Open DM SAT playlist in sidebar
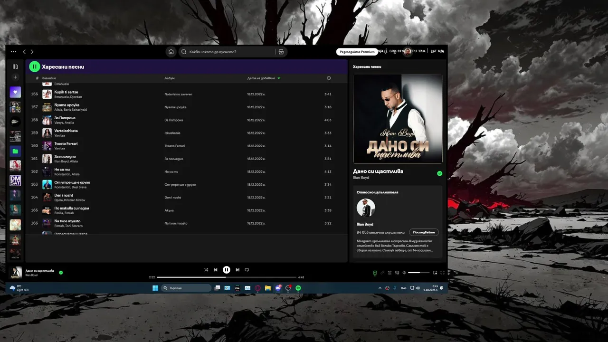608x342 pixels. (x=15, y=180)
